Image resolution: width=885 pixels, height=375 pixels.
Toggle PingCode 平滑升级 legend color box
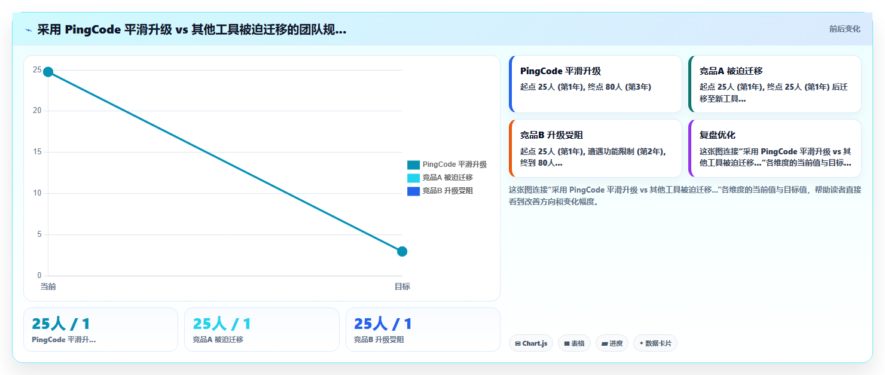coord(413,164)
